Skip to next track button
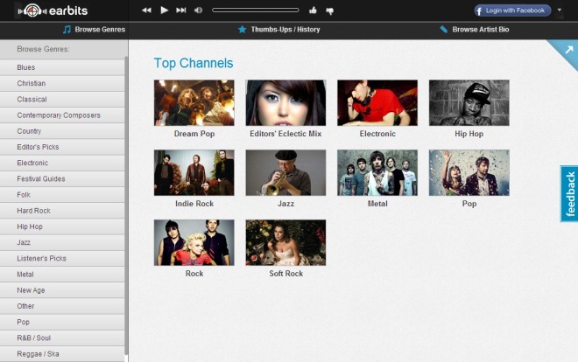 [181, 10]
